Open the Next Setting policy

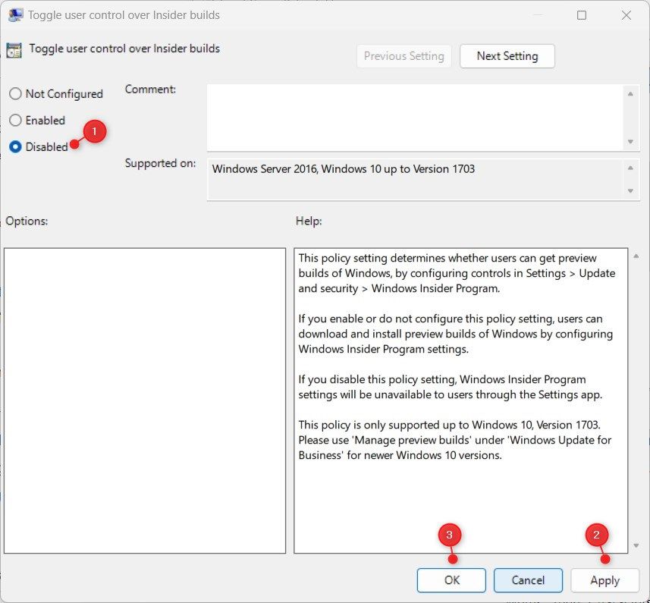[x=507, y=55]
